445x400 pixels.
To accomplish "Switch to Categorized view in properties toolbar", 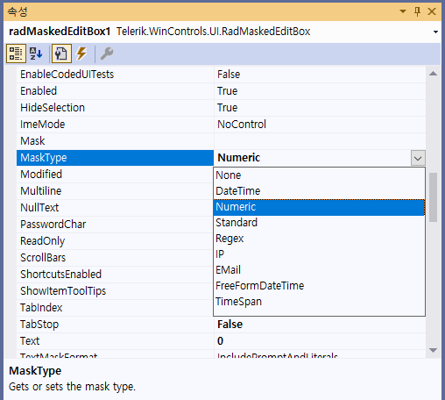I will click(16, 54).
